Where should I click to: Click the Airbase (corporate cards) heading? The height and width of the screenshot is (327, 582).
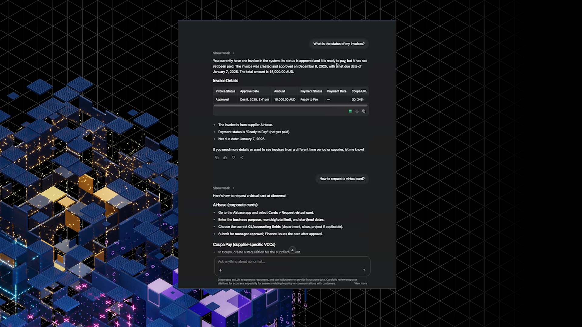[x=235, y=205]
